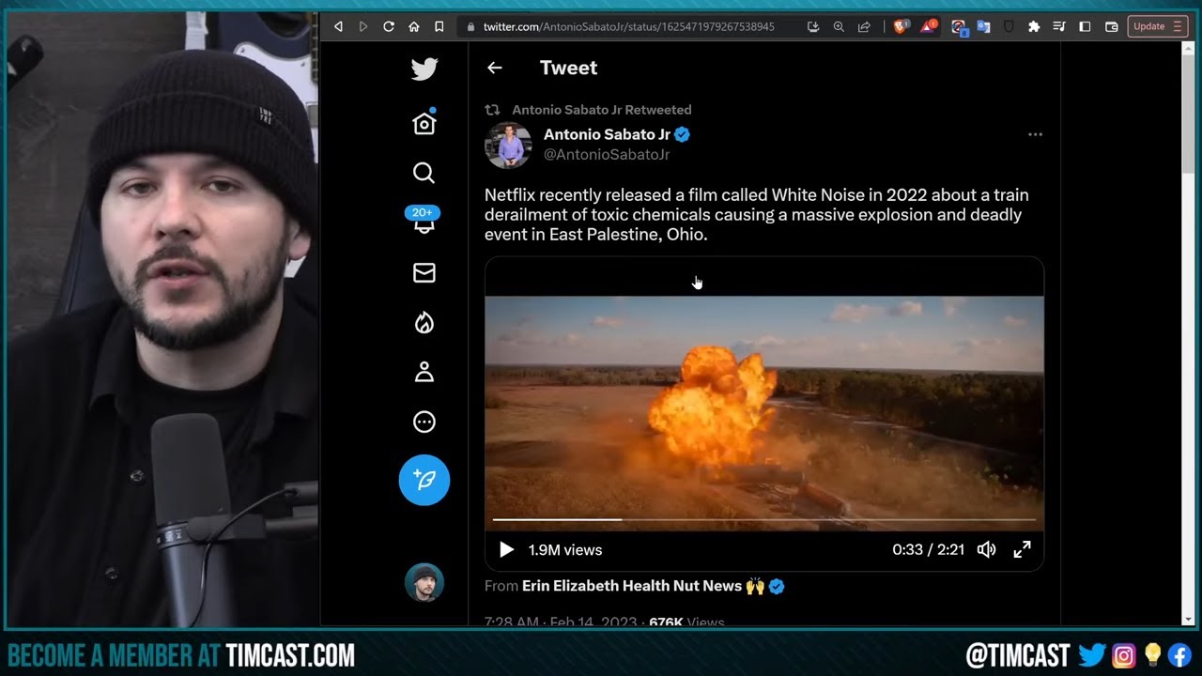Viewport: 1202px width, 676px height.
Task: Open account avatar at sidebar bottom
Action: tap(424, 582)
